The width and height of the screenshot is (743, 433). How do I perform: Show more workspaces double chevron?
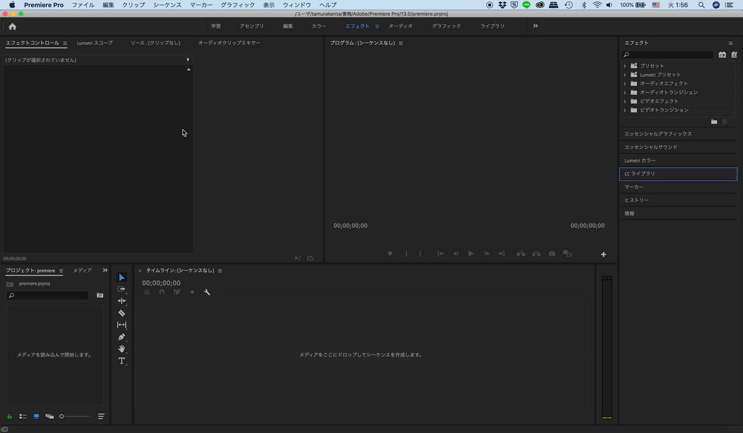[536, 26]
